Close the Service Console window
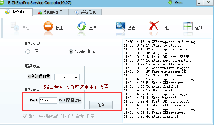 pyautogui.click(x=209, y=2)
